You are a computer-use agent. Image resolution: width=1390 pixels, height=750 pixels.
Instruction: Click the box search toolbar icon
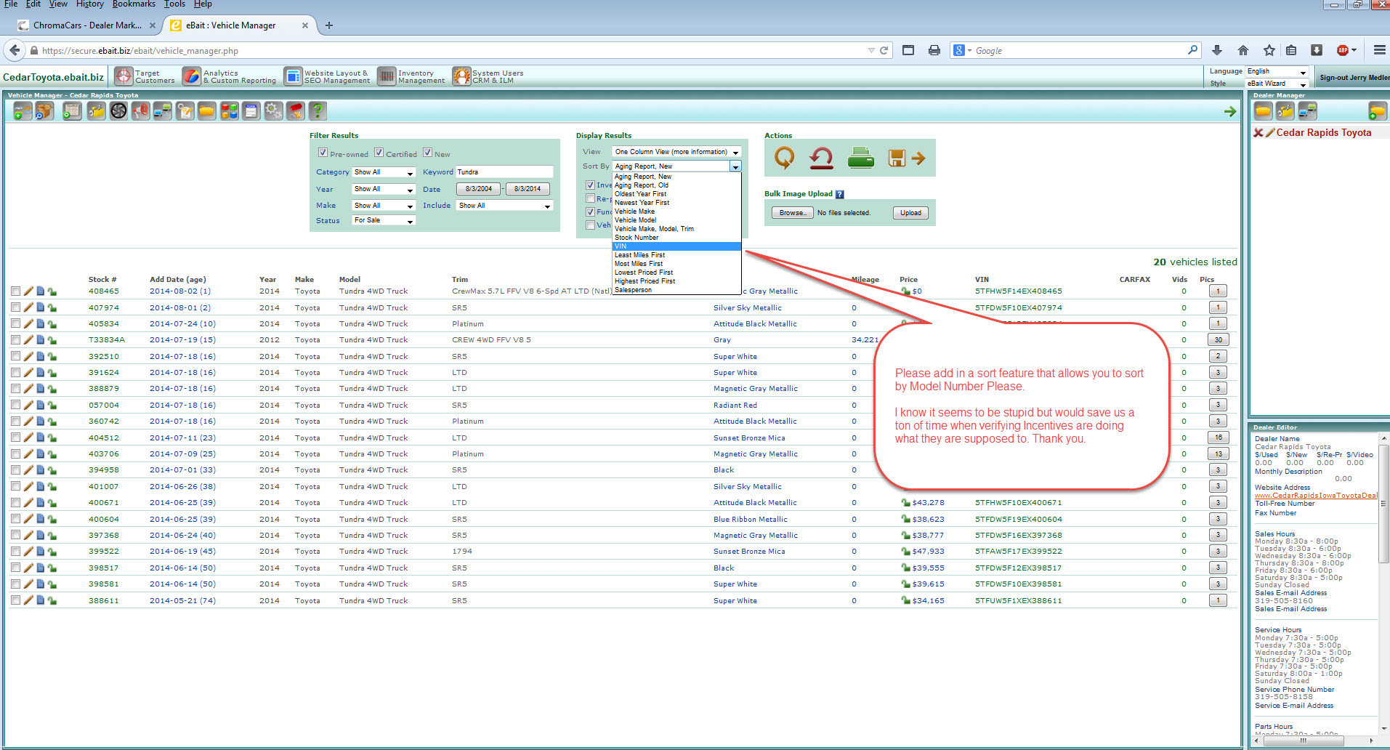click(x=45, y=111)
